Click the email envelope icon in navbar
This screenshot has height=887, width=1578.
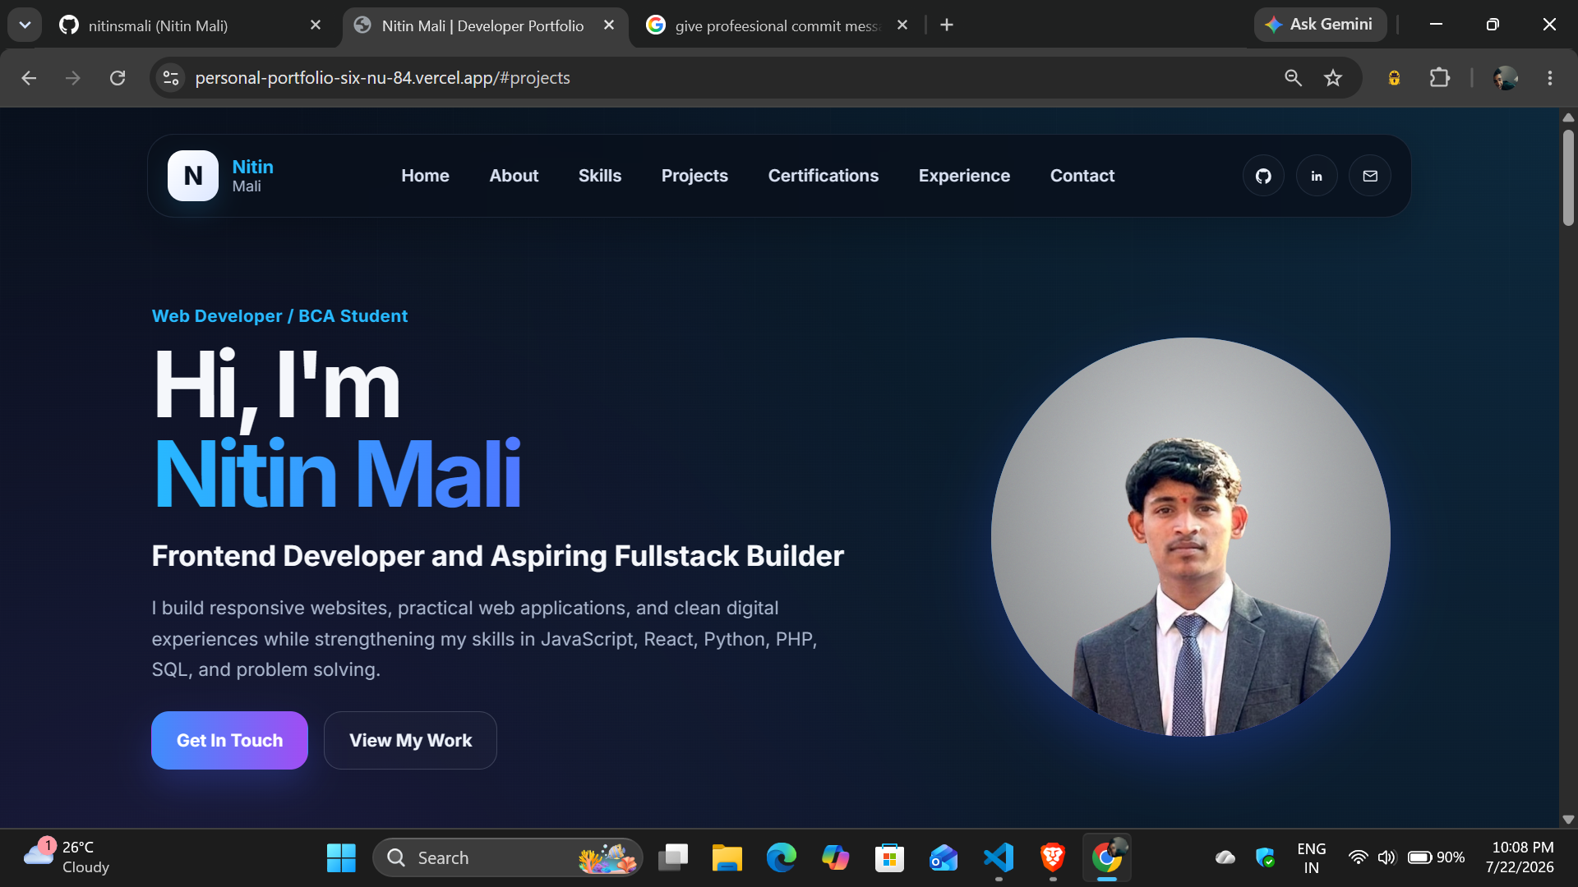[x=1370, y=176]
